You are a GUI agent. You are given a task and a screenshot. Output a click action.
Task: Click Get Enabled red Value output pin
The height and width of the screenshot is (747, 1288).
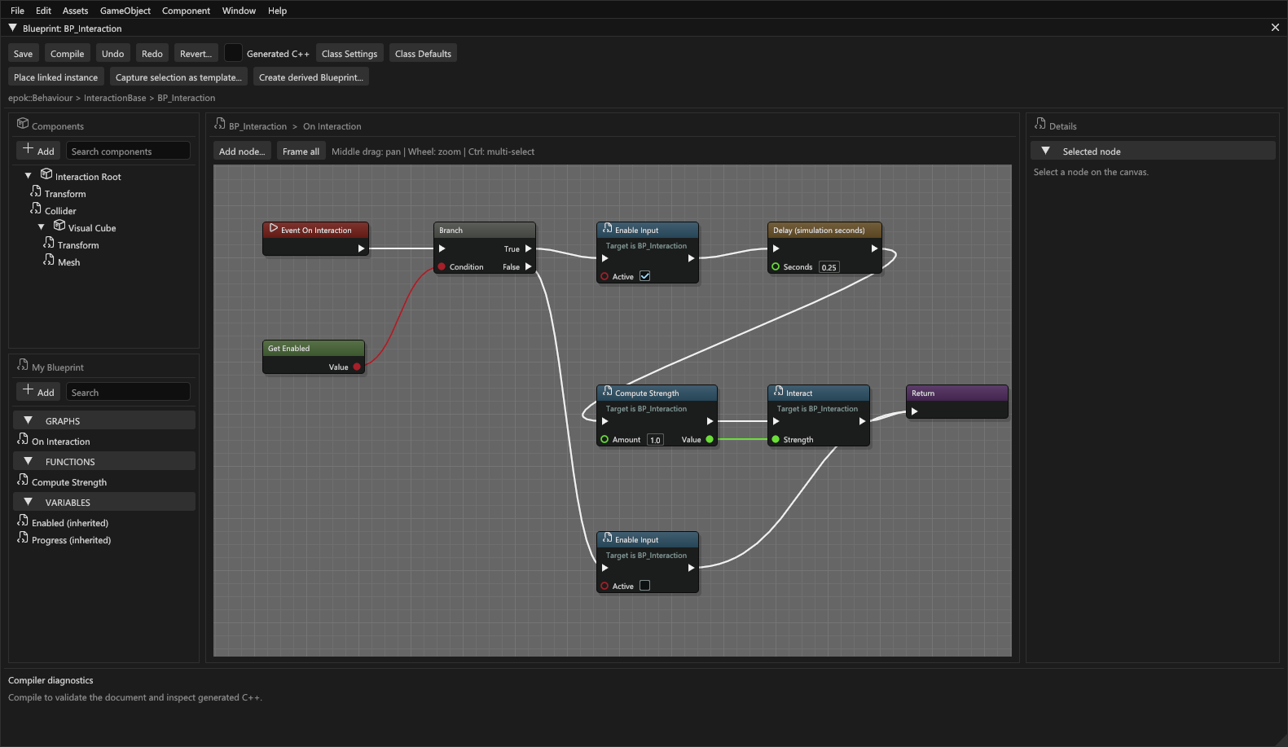tap(357, 367)
